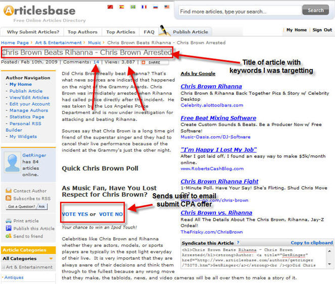
Task: Switch to the Spanish flag language
Action: tap(122, 7)
